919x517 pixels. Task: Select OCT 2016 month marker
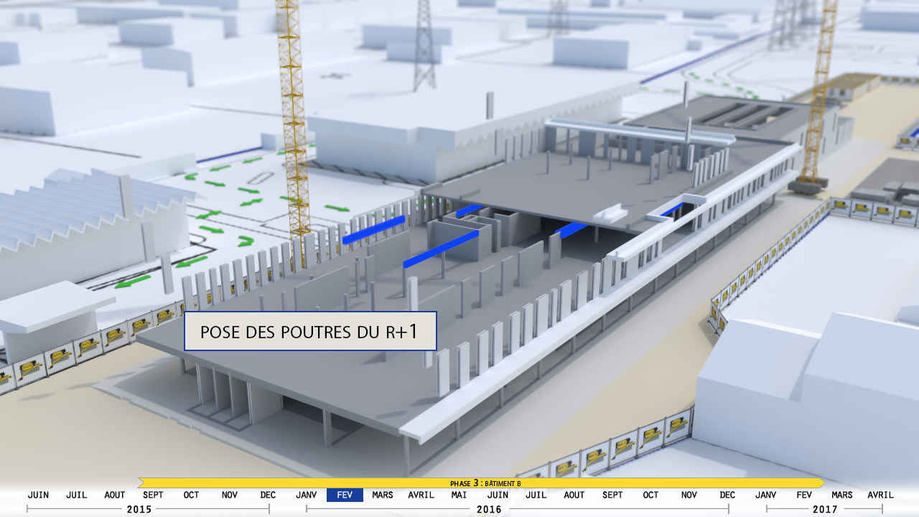coord(650,495)
